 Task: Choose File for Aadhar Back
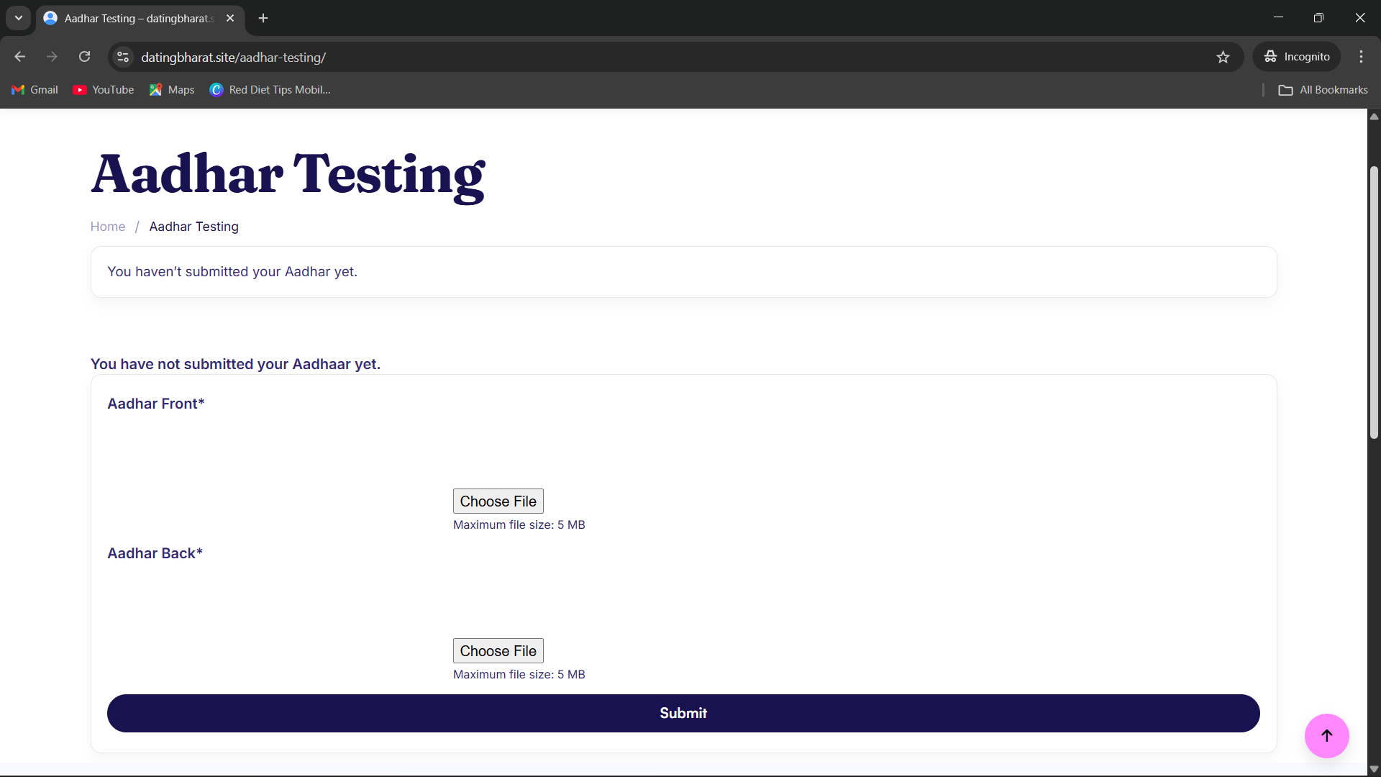pos(498,651)
